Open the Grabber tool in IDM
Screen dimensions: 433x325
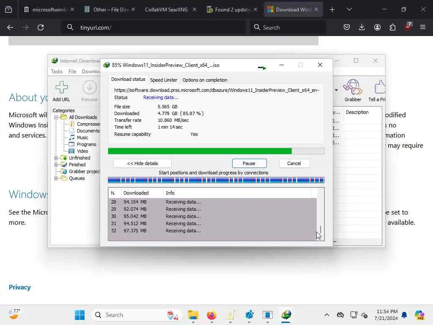pos(353,91)
